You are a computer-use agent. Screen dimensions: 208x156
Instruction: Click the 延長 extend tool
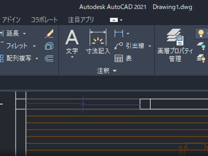[13, 33]
